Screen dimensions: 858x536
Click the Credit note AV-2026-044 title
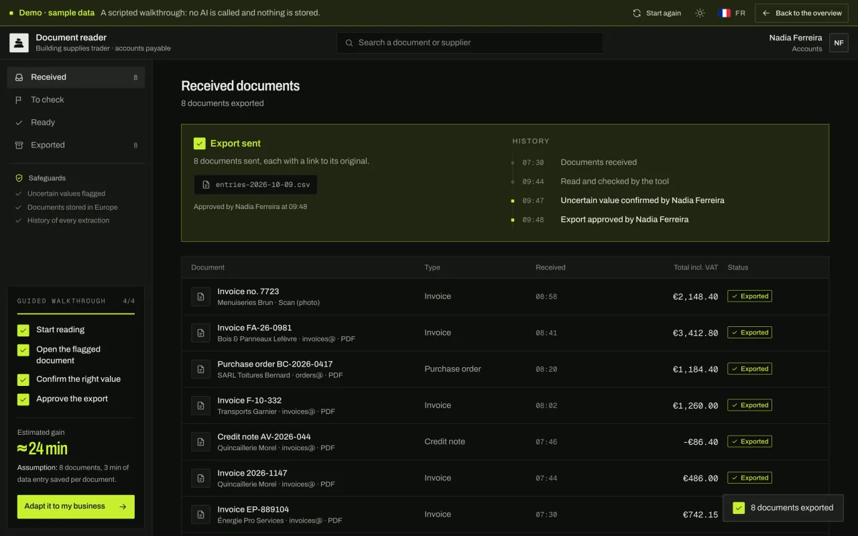(264, 437)
